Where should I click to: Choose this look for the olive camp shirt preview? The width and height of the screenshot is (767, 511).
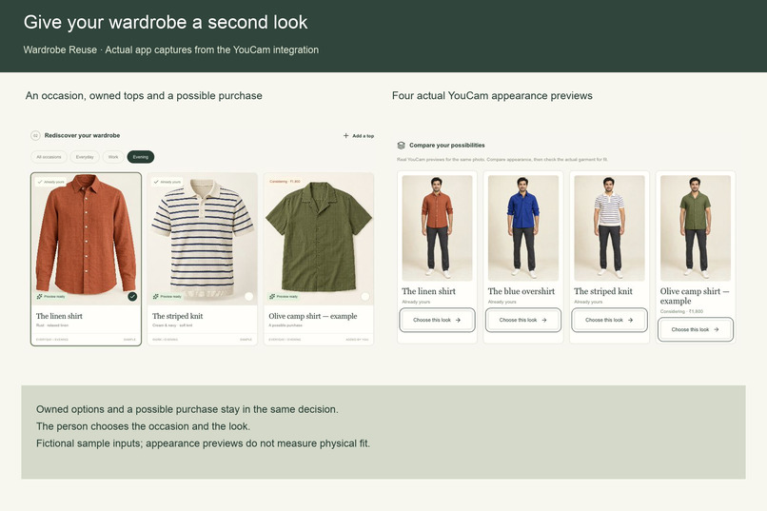coord(695,329)
